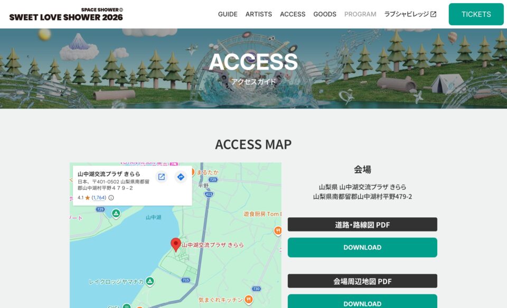Click the red location pin on the map
The height and width of the screenshot is (308, 507).
tap(175, 245)
